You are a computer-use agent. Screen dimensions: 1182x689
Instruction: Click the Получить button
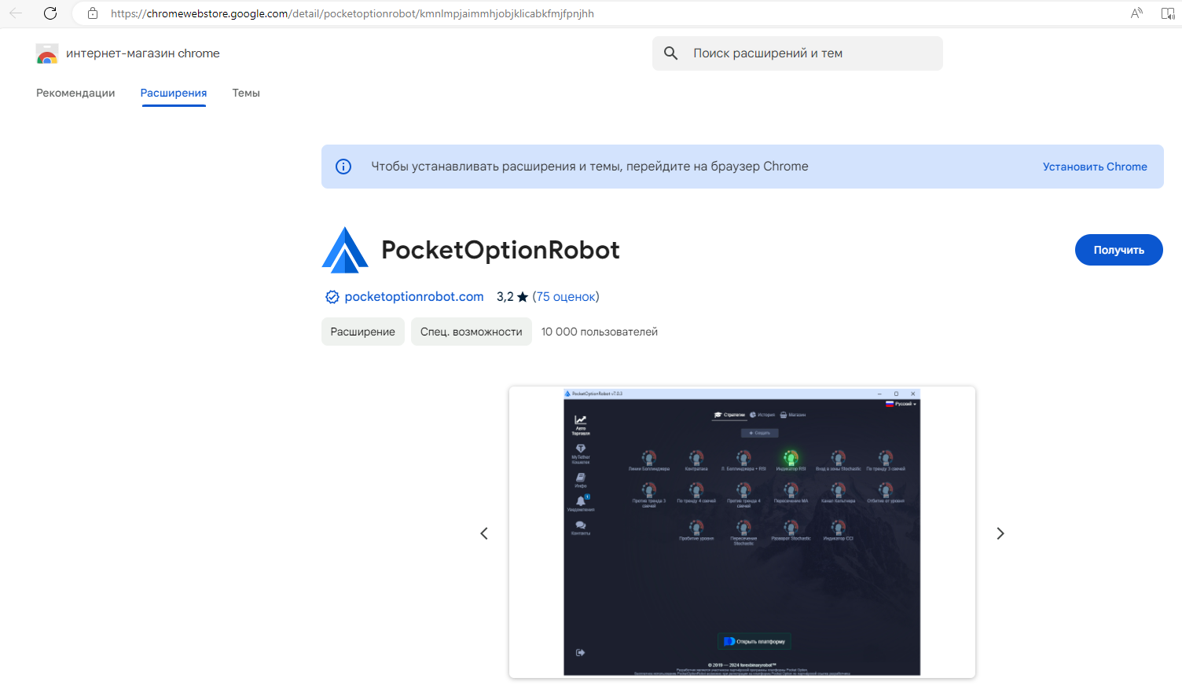[1118, 250]
